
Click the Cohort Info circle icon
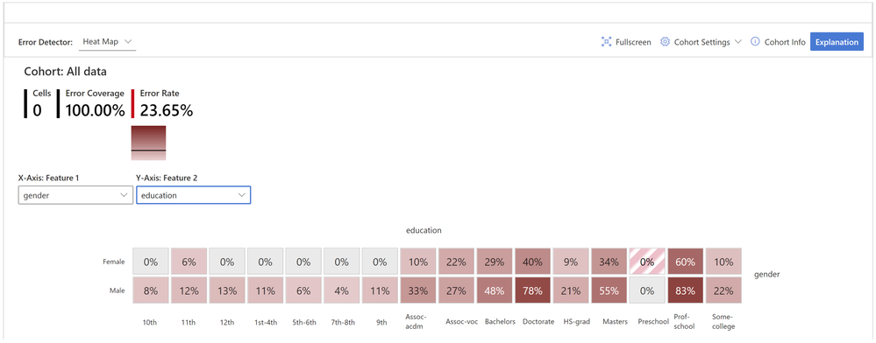755,42
